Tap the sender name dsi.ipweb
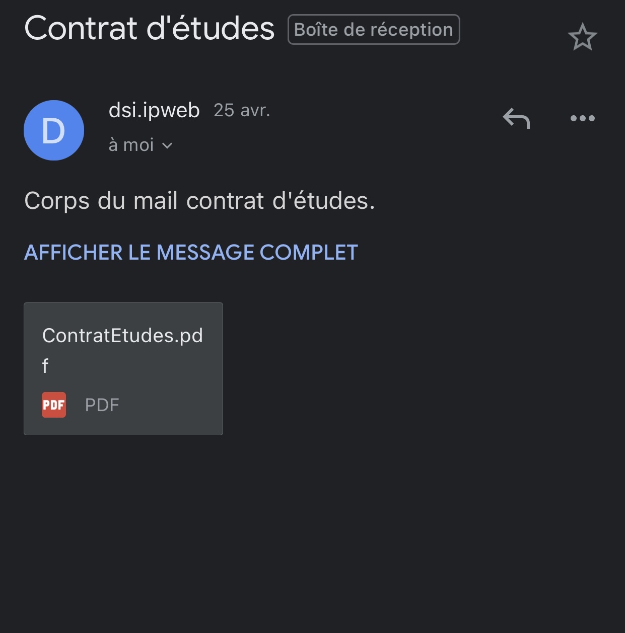 pyautogui.click(x=154, y=110)
